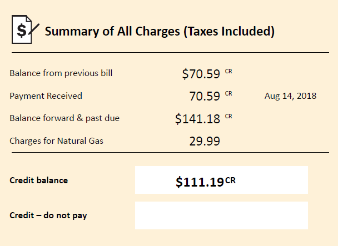Select the Balance forward & past due label
The width and height of the screenshot is (338, 246).
pyautogui.click(x=64, y=118)
